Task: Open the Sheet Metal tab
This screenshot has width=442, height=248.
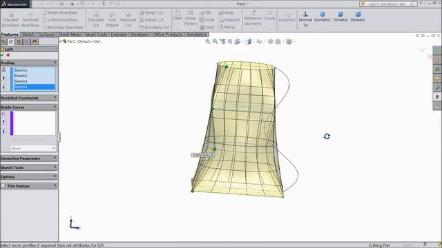Action: tap(70, 34)
